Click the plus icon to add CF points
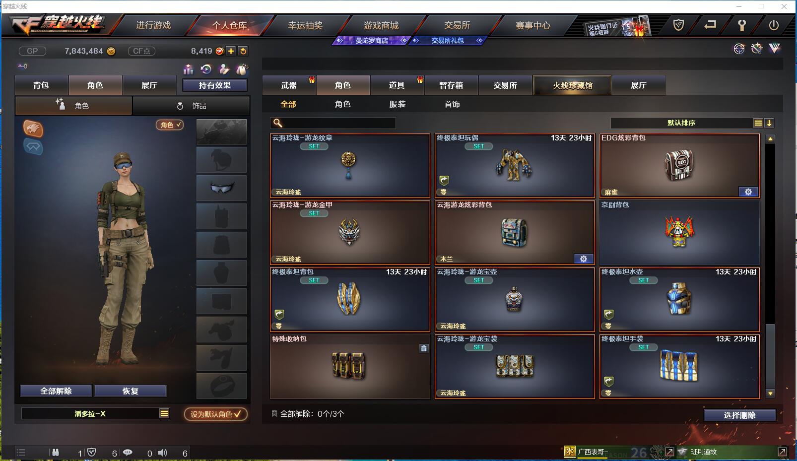The image size is (797, 461). pyautogui.click(x=231, y=51)
